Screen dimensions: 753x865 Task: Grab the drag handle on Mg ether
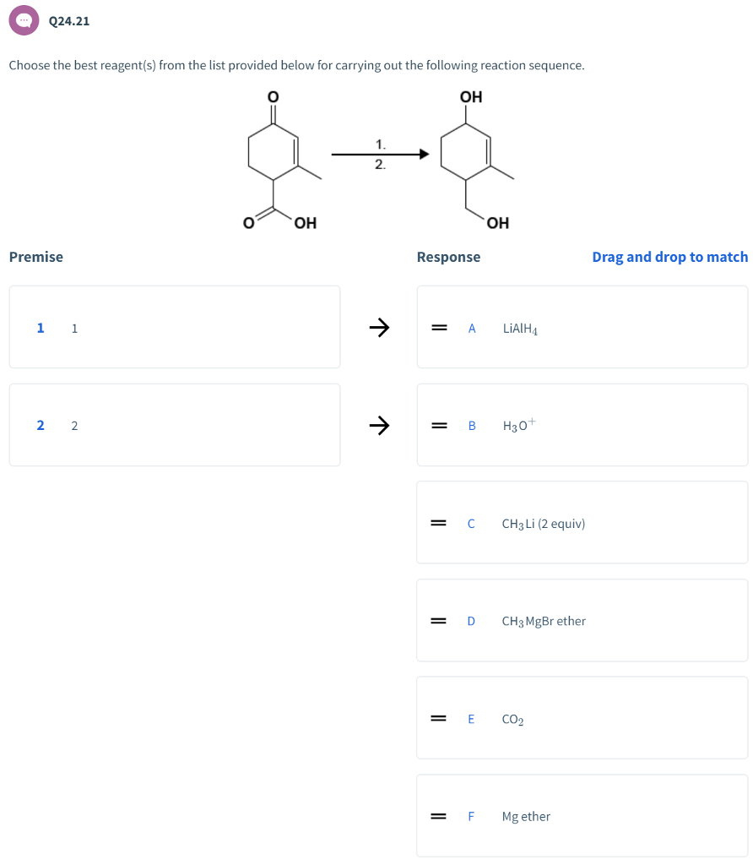pyautogui.click(x=438, y=816)
